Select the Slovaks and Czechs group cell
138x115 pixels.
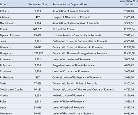[x=11, y=89]
